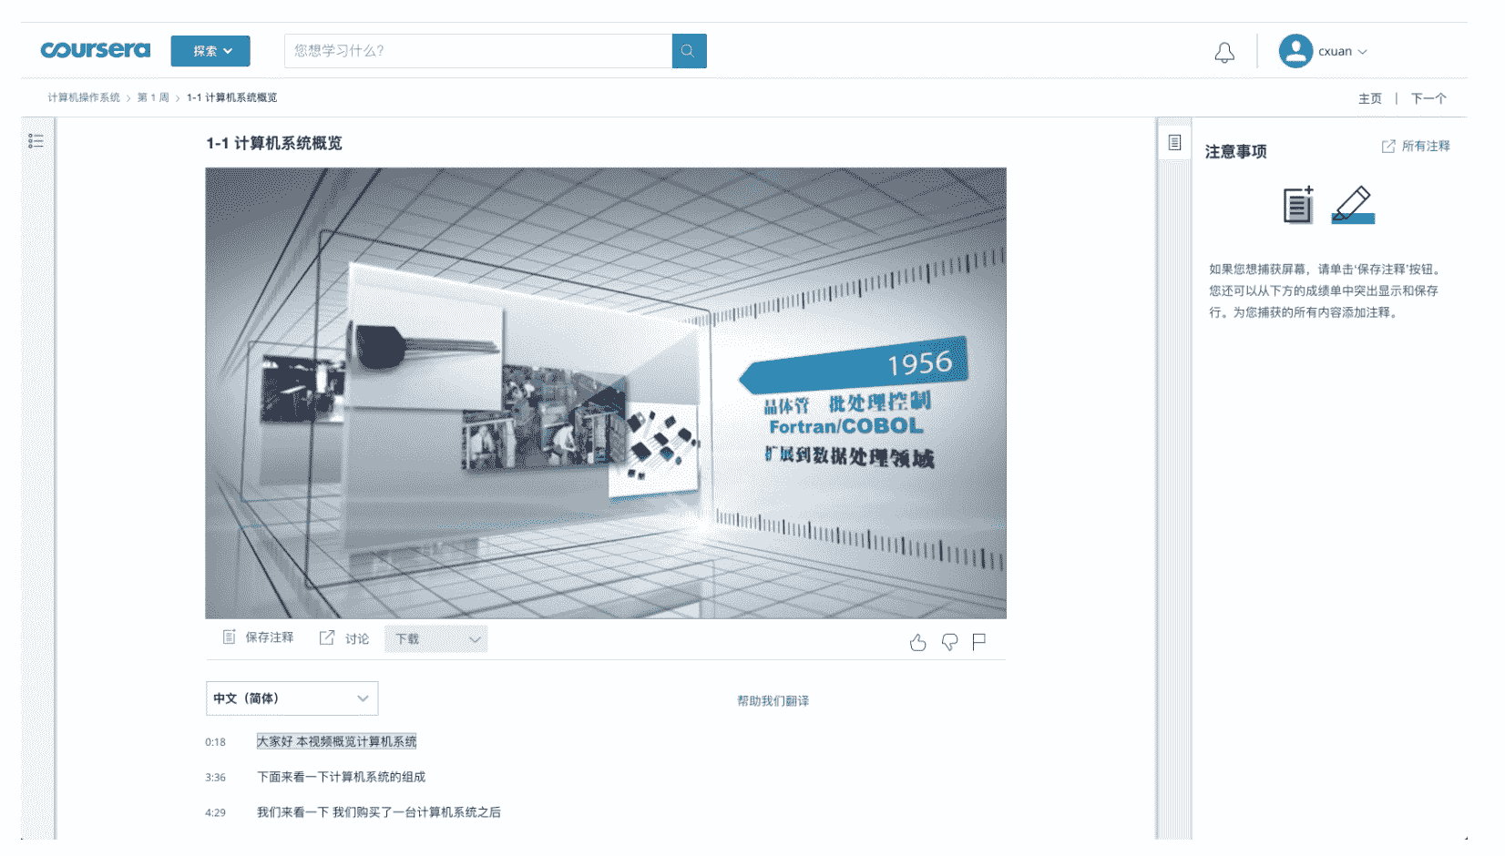
Task: Click the add note document icon
Action: point(1297,205)
